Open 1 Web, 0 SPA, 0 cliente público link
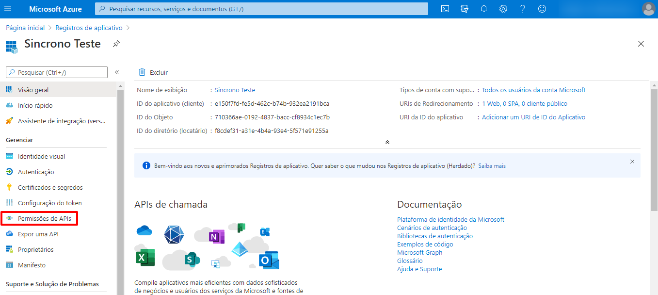Screen dimensions: 658x295 (524, 103)
